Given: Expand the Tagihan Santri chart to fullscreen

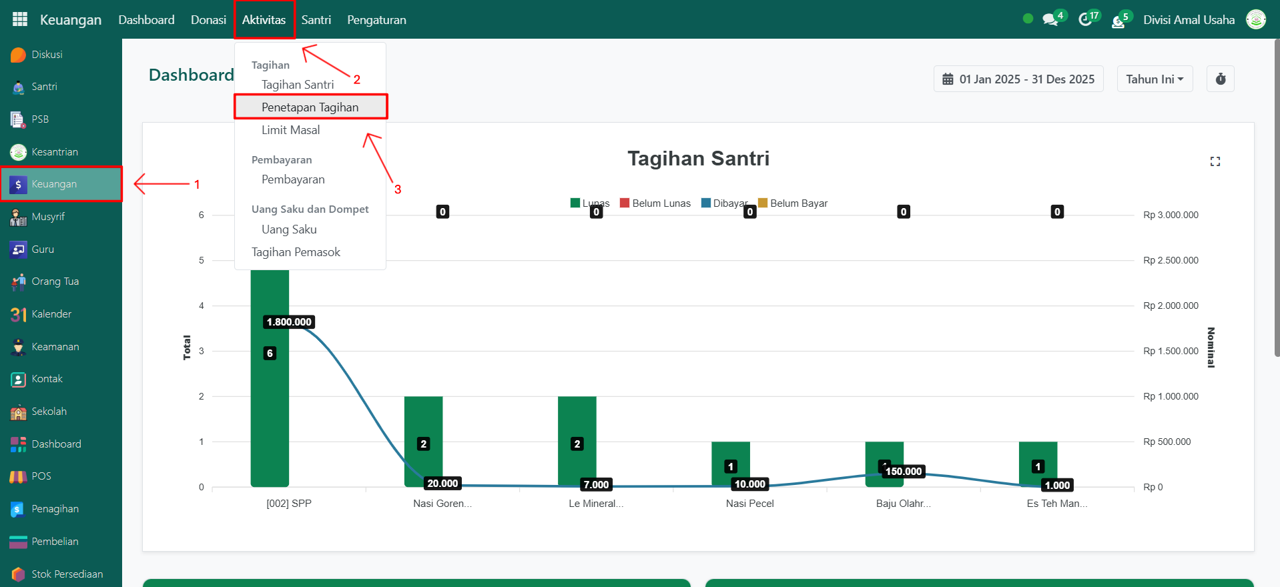Looking at the screenshot, I should coord(1215,161).
